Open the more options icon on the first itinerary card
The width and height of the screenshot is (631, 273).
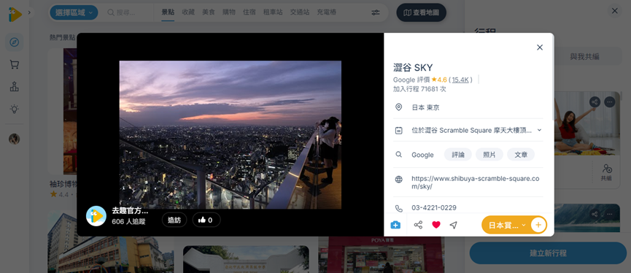(x=610, y=102)
